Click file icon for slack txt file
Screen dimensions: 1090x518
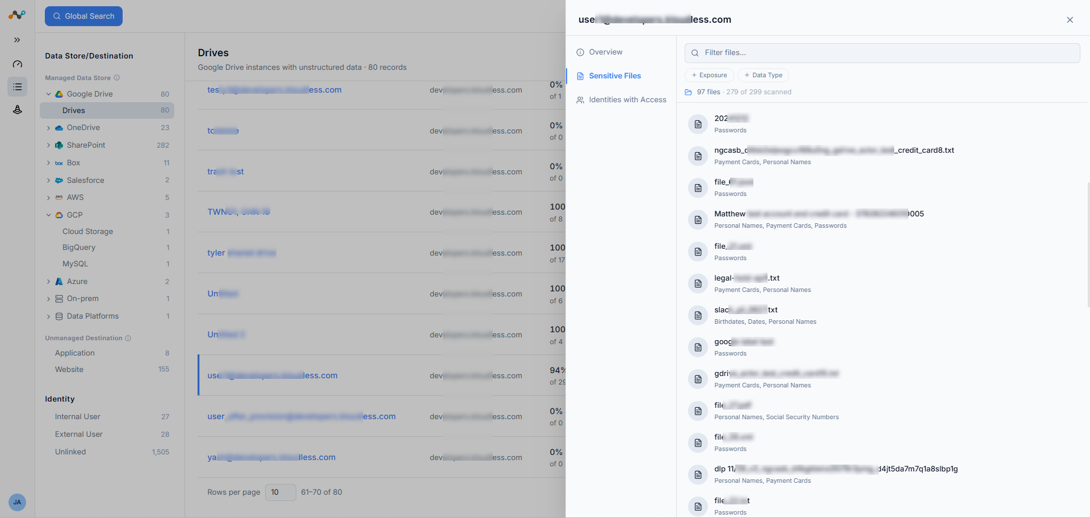698,315
